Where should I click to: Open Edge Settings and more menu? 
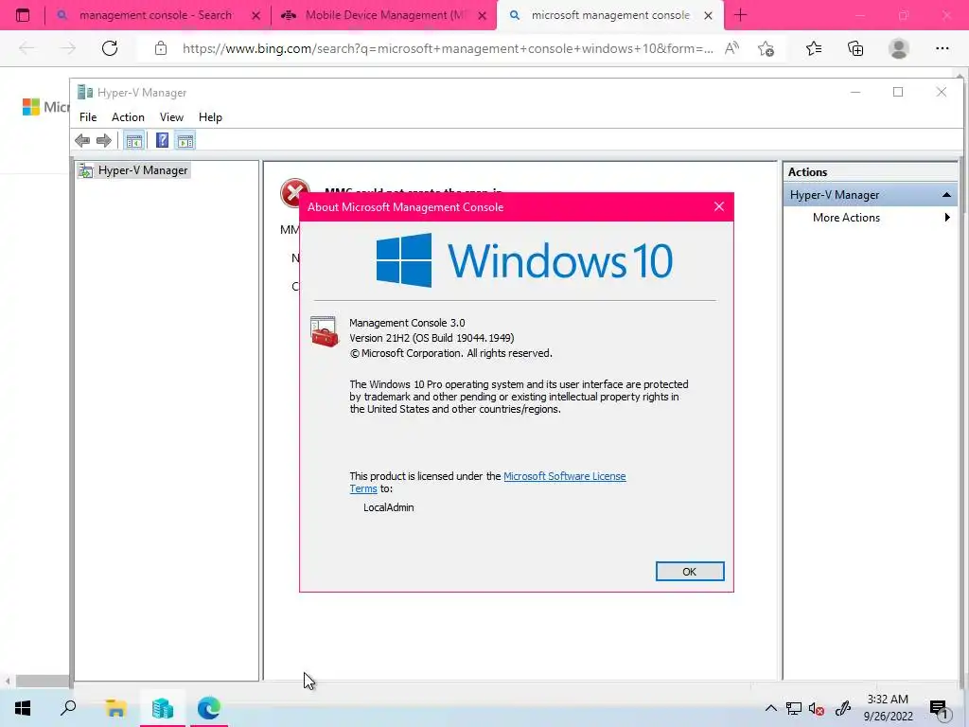click(x=942, y=48)
